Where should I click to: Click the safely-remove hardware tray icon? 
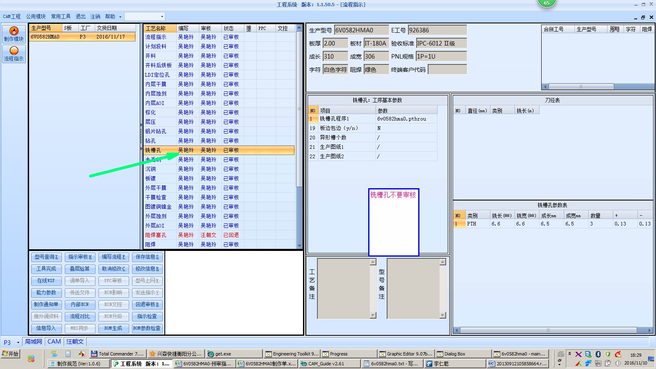pyautogui.click(x=608, y=363)
